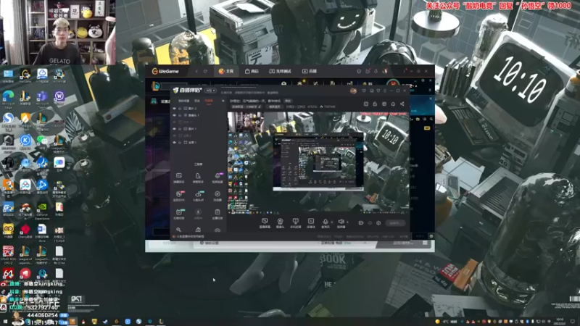580x326 pixels.
Task: Select the 全屏 1 source row
Action: tap(199, 143)
